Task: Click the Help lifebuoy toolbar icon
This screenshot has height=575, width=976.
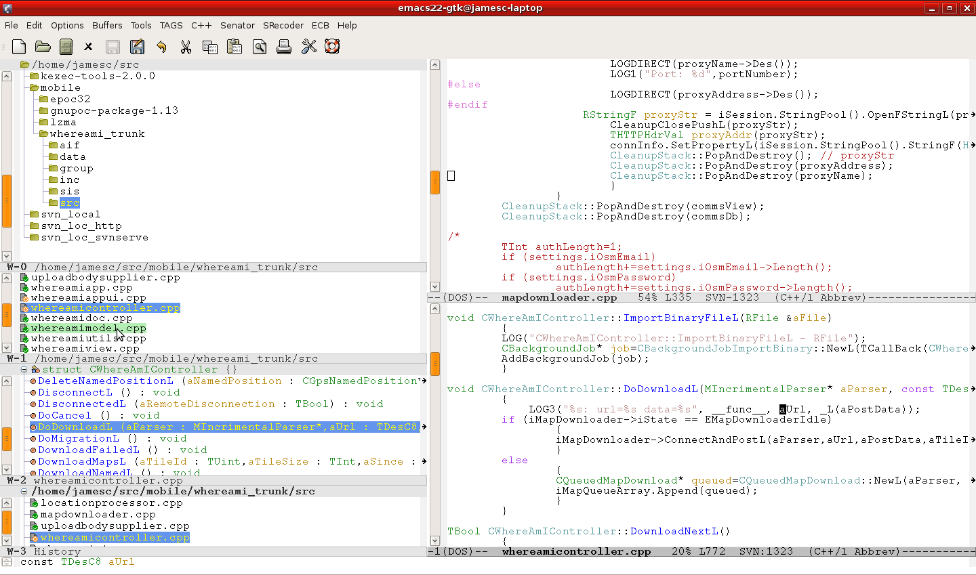Action: tap(332, 47)
